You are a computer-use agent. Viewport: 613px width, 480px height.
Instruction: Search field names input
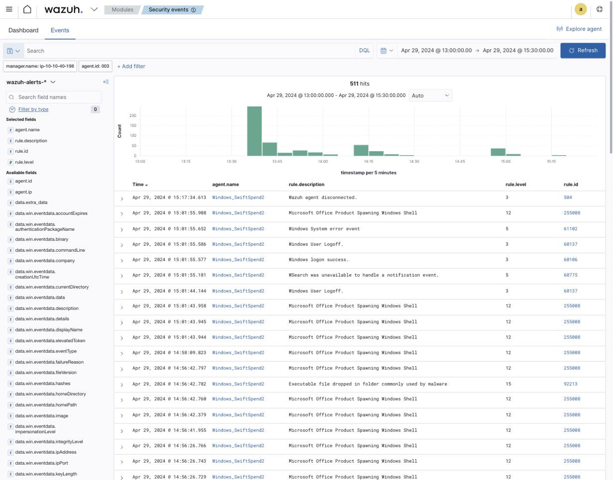[x=54, y=97]
